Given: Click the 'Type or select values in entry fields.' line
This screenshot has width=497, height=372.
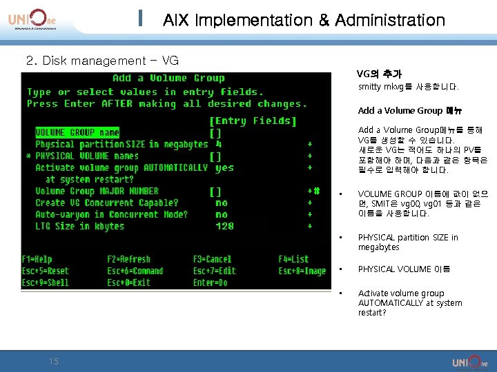Looking at the screenshot, I should coord(145,92).
